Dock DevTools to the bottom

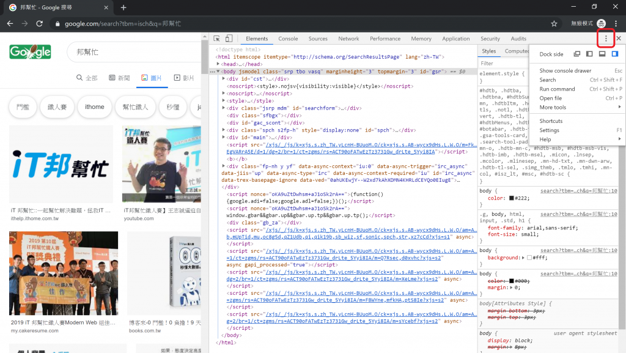click(602, 54)
